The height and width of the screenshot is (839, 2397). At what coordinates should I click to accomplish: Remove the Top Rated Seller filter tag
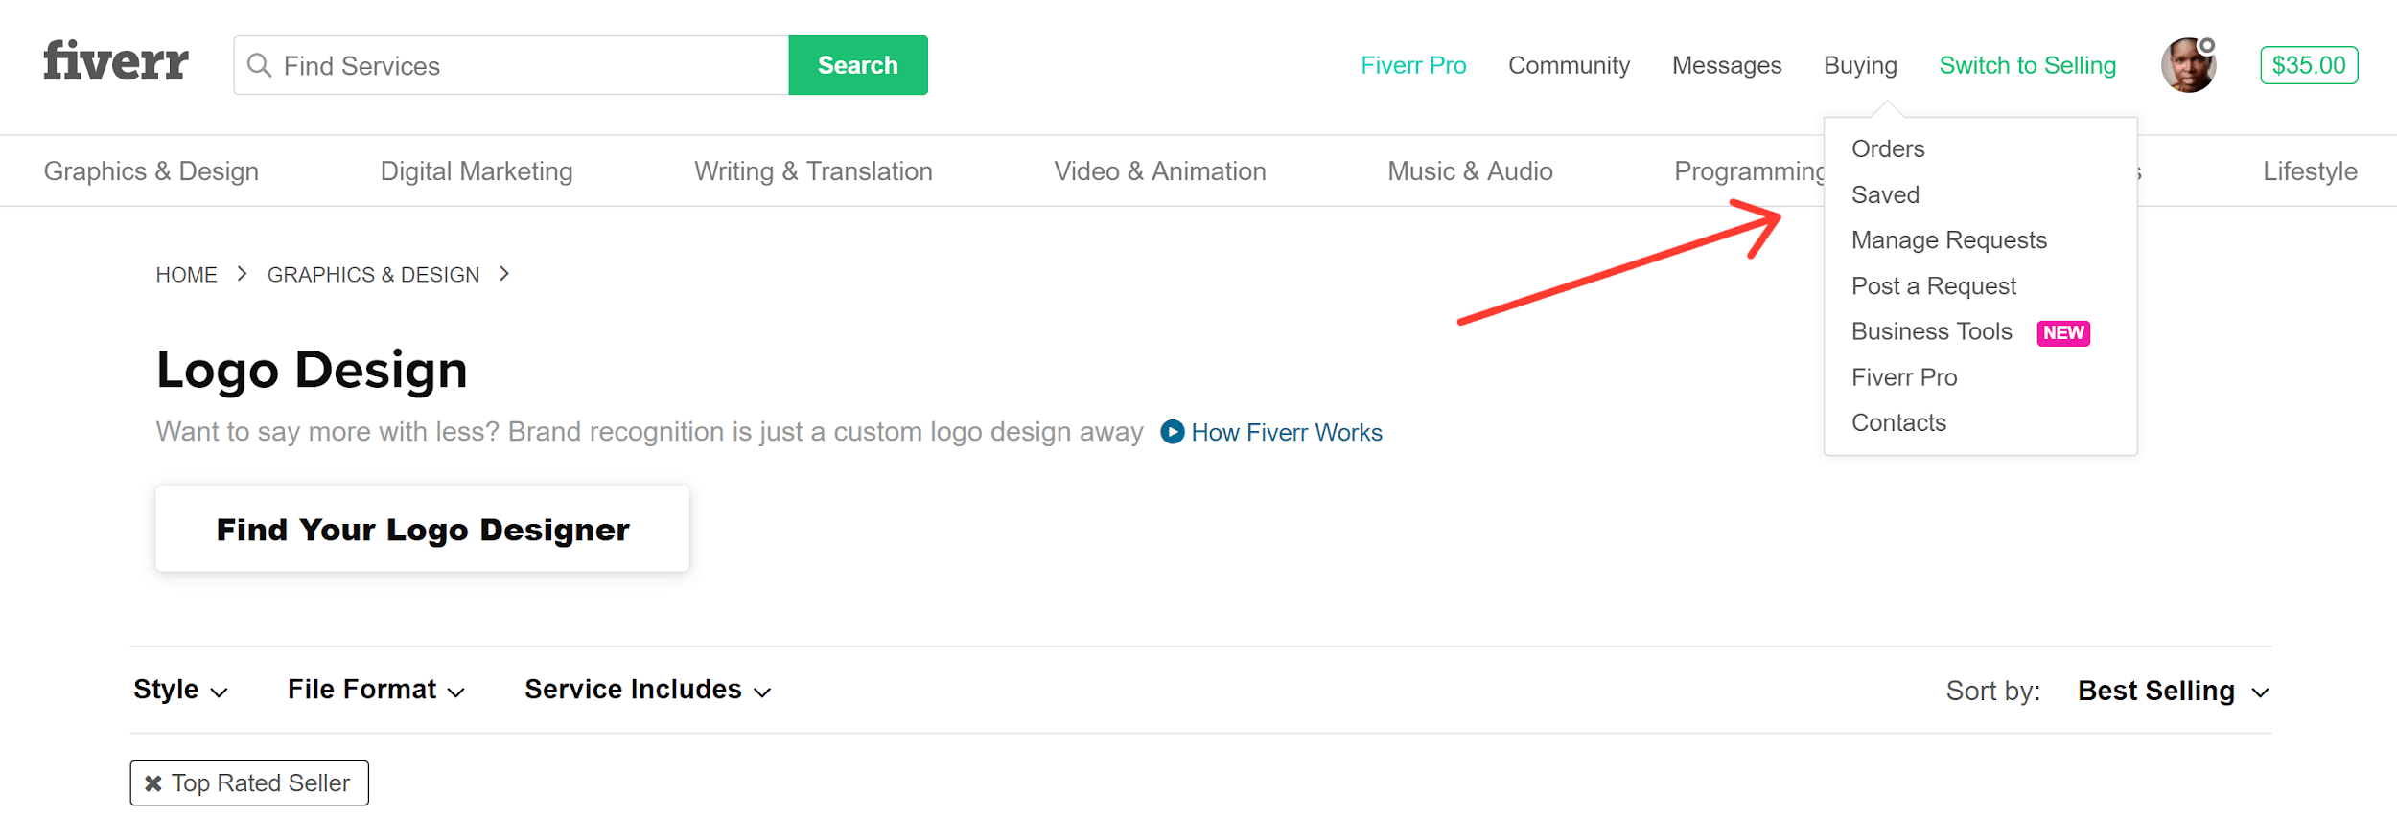coord(153,783)
